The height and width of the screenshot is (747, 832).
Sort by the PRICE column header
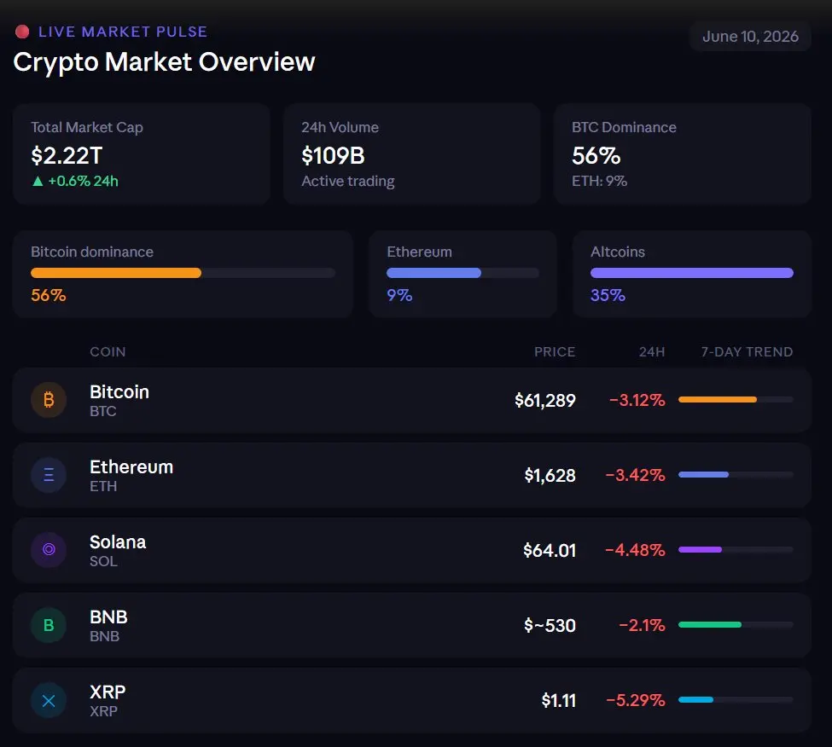[555, 352]
